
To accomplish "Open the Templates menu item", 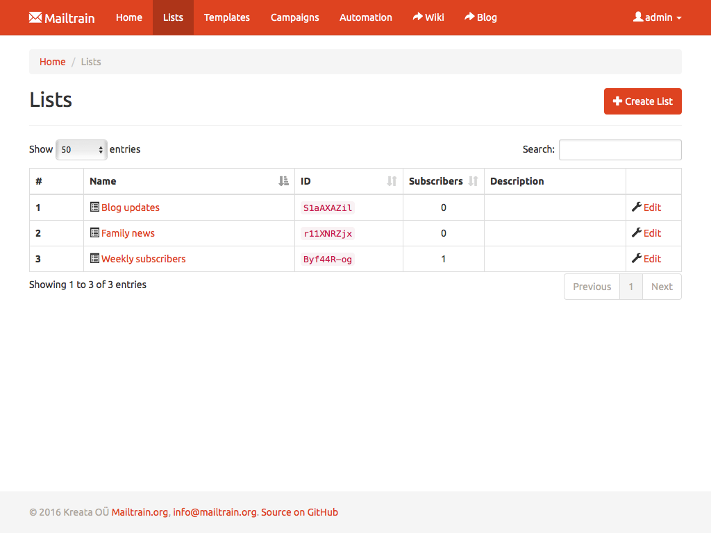I will [226, 17].
